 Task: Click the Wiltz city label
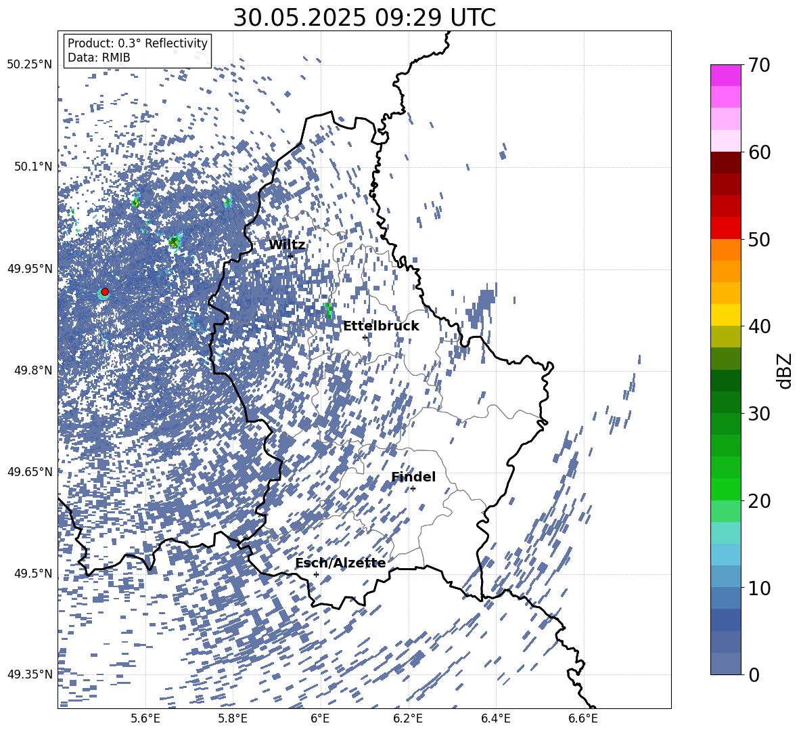287,245
